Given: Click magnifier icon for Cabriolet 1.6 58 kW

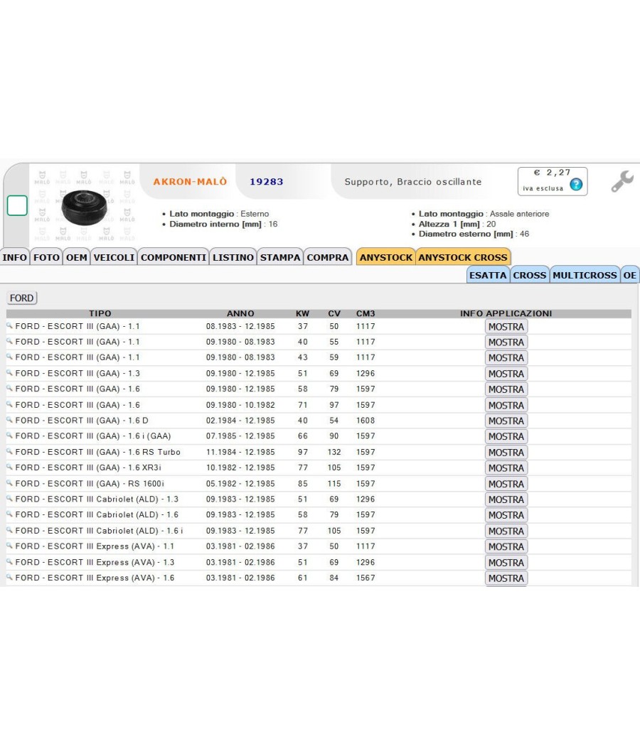Looking at the screenshot, I should pos(9,514).
